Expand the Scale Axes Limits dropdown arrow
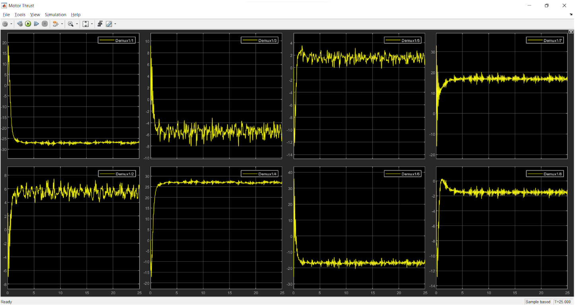 pos(92,24)
